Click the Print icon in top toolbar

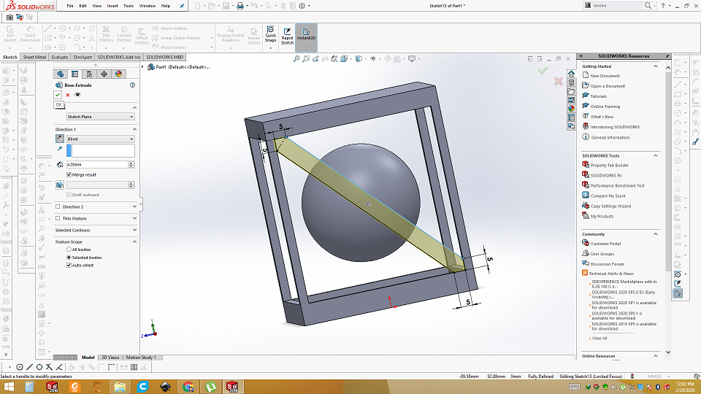click(240, 6)
